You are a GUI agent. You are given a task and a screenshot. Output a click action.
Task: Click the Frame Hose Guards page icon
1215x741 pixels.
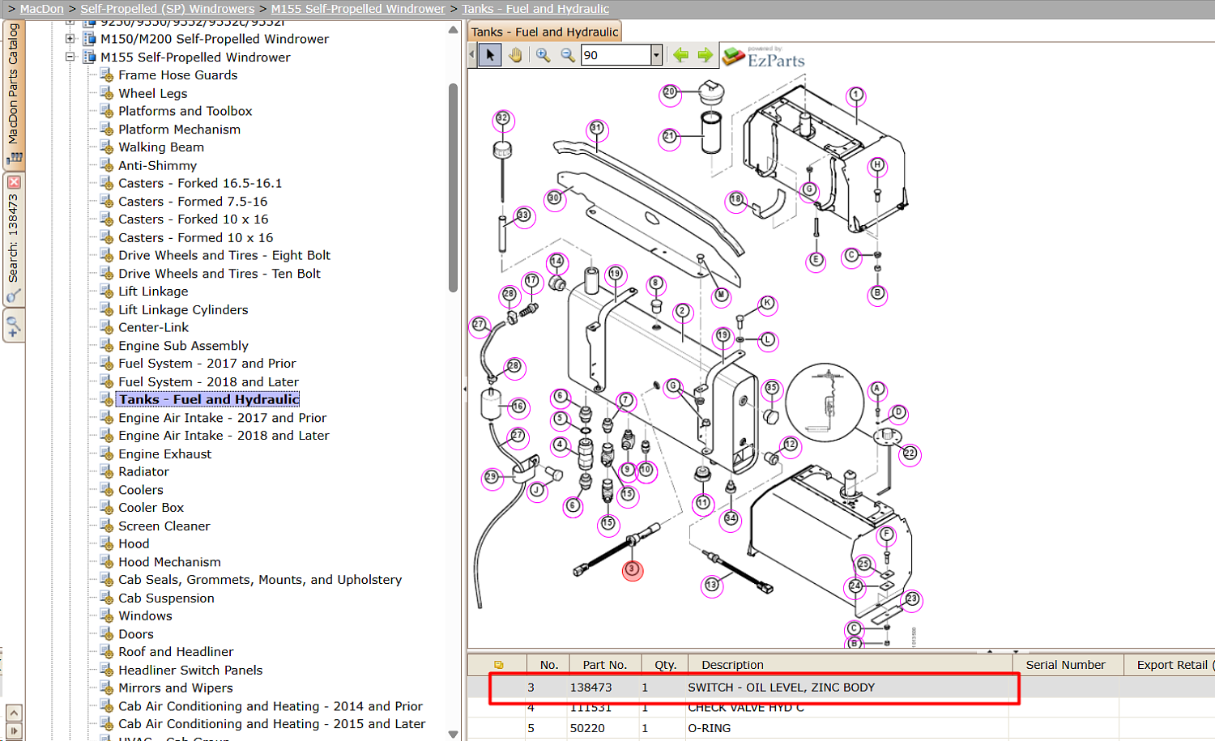(x=106, y=75)
